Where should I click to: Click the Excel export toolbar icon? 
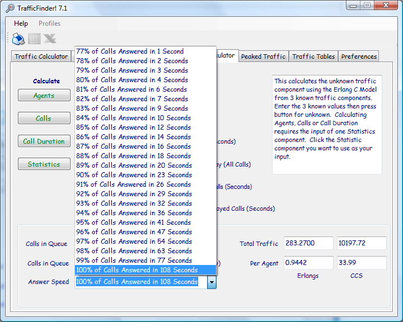pos(50,39)
